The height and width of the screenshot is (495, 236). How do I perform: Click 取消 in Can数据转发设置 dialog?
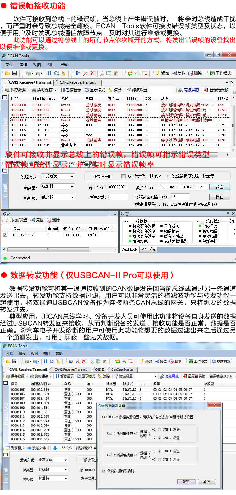coord(206,481)
